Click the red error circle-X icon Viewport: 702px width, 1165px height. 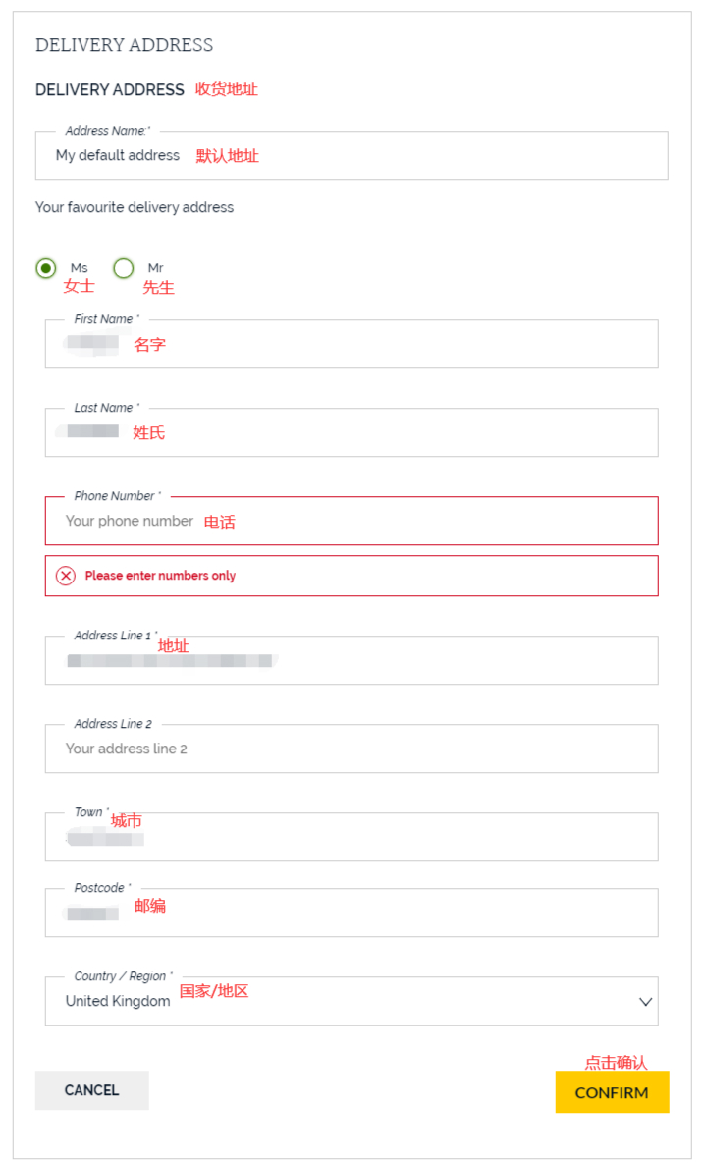coord(66,576)
